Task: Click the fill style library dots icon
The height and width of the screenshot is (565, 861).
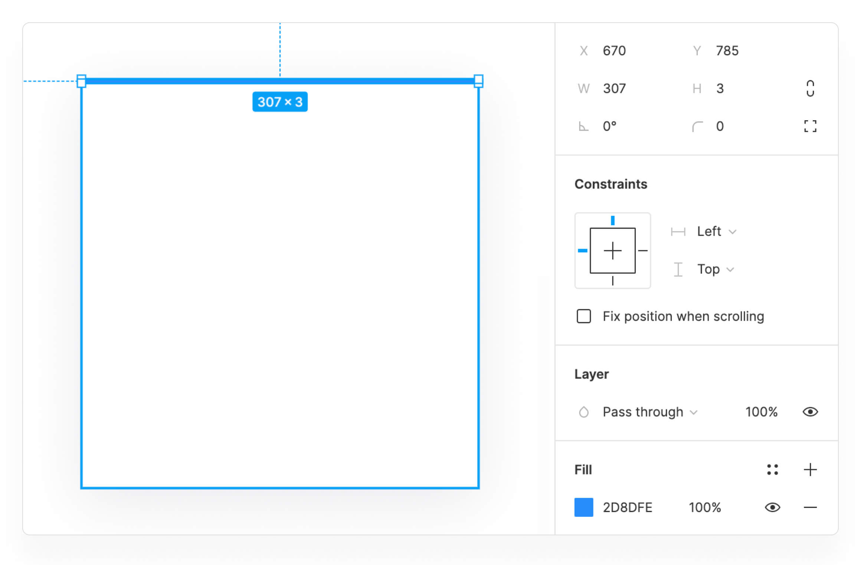Action: click(772, 470)
